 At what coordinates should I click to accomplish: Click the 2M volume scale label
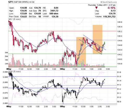tap(7, 64)
